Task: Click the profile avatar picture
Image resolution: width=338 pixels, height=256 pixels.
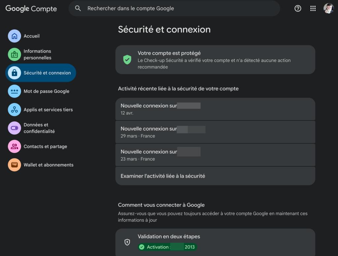Action: click(328, 9)
